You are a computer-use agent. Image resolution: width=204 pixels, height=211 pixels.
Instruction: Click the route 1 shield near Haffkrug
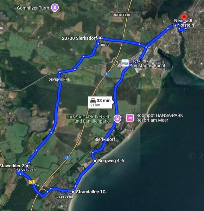coord(67,157)
